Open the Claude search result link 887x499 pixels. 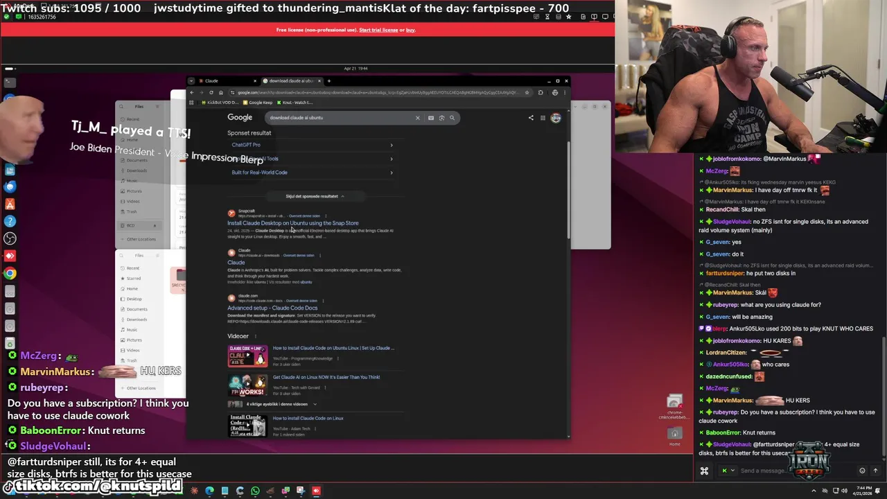click(x=236, y=263)
